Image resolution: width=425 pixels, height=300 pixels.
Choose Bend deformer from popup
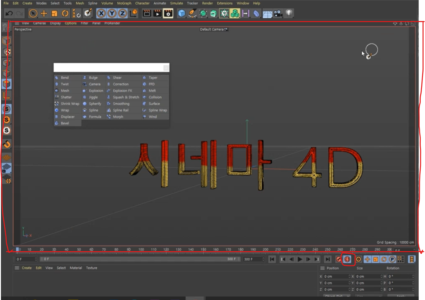click(68, 78)
